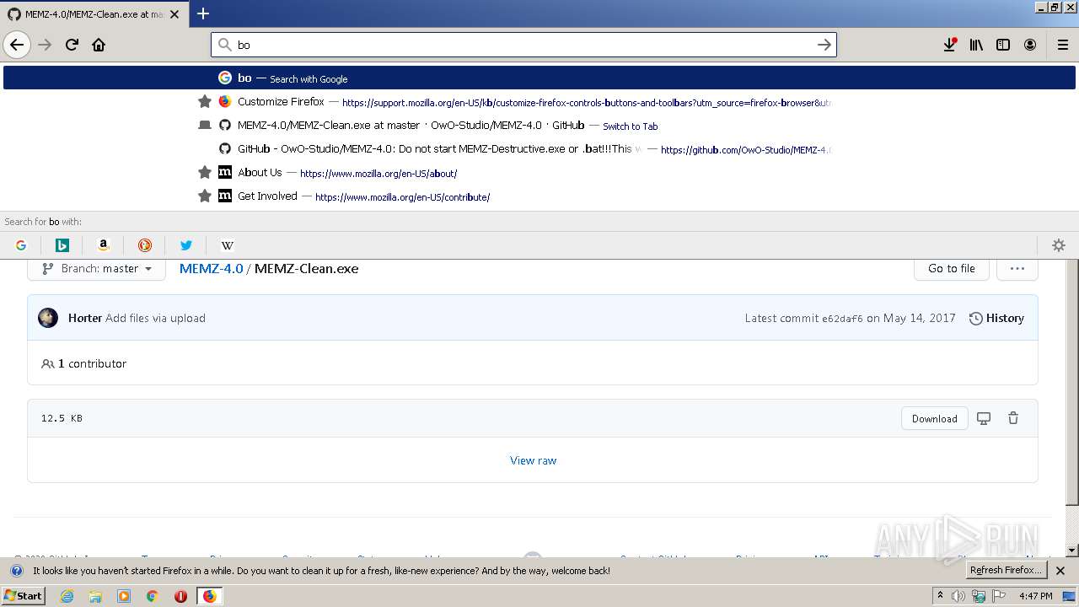Click the 4:47 PM clock in the tray

coord(1035,596)
